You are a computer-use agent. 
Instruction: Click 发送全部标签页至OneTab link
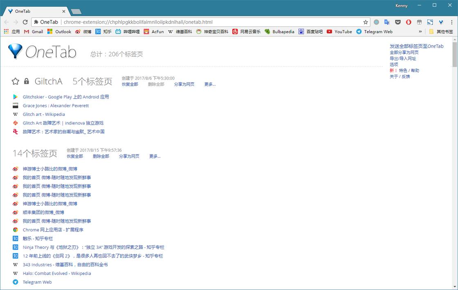click(417, 46)
